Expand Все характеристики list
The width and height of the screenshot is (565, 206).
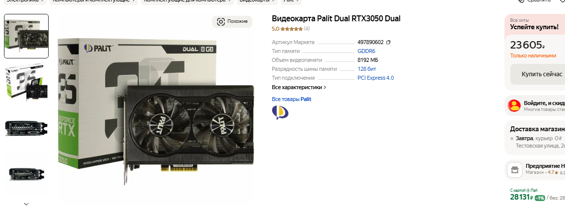point(299,87)
